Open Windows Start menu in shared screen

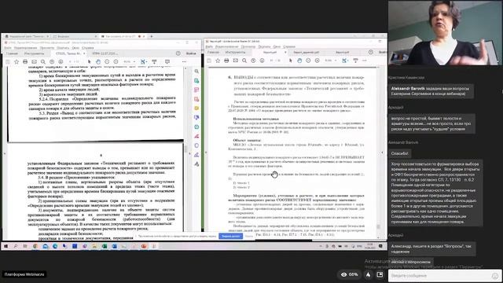6,246
